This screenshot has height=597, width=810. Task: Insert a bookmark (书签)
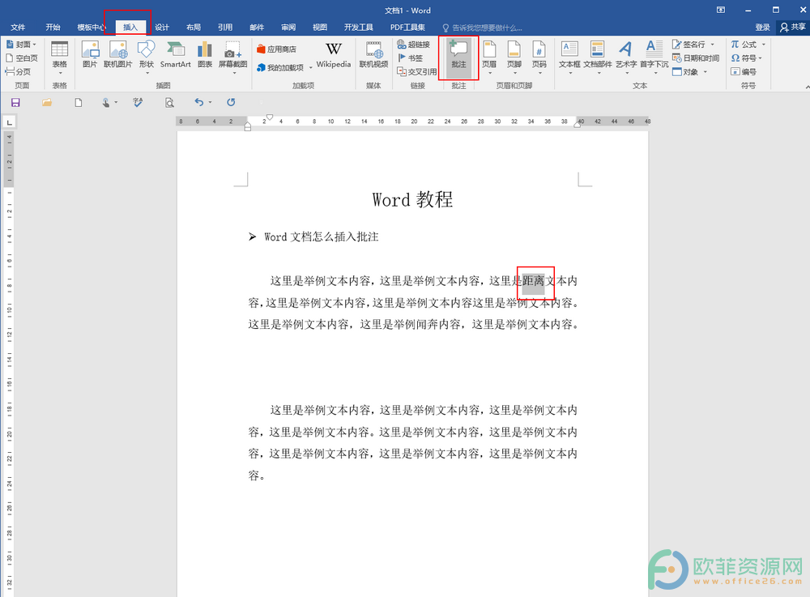(411, 58)
